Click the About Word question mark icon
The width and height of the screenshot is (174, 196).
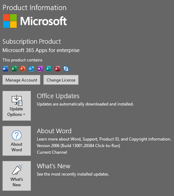17,135
